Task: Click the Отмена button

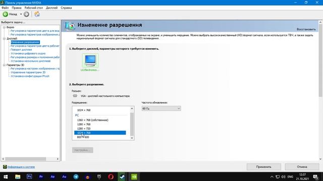Action: (302, 167)
